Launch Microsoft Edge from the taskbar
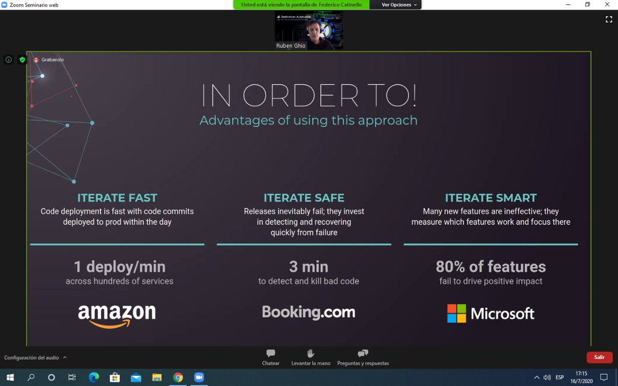The width and height of the screenshot is (618, 386). pyautogui.click(x=94, y=377)
